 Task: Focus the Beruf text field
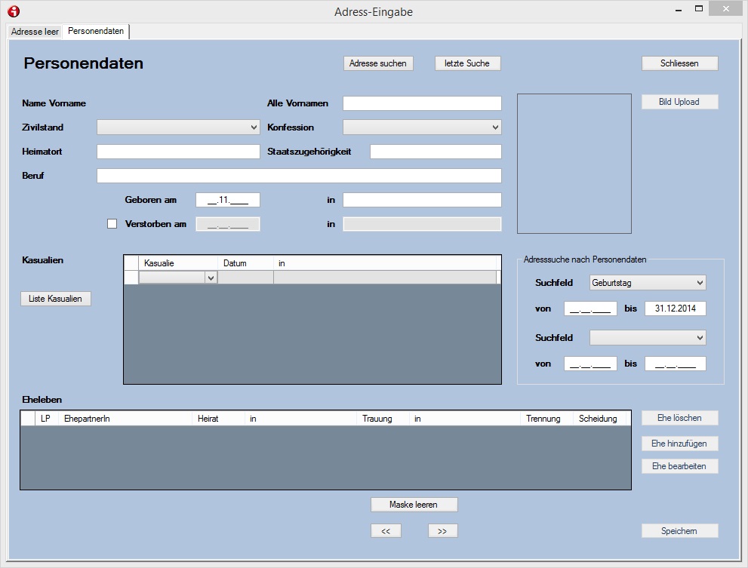click(299, 176)
